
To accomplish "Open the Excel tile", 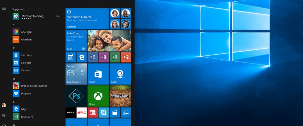I will [114, 57].
